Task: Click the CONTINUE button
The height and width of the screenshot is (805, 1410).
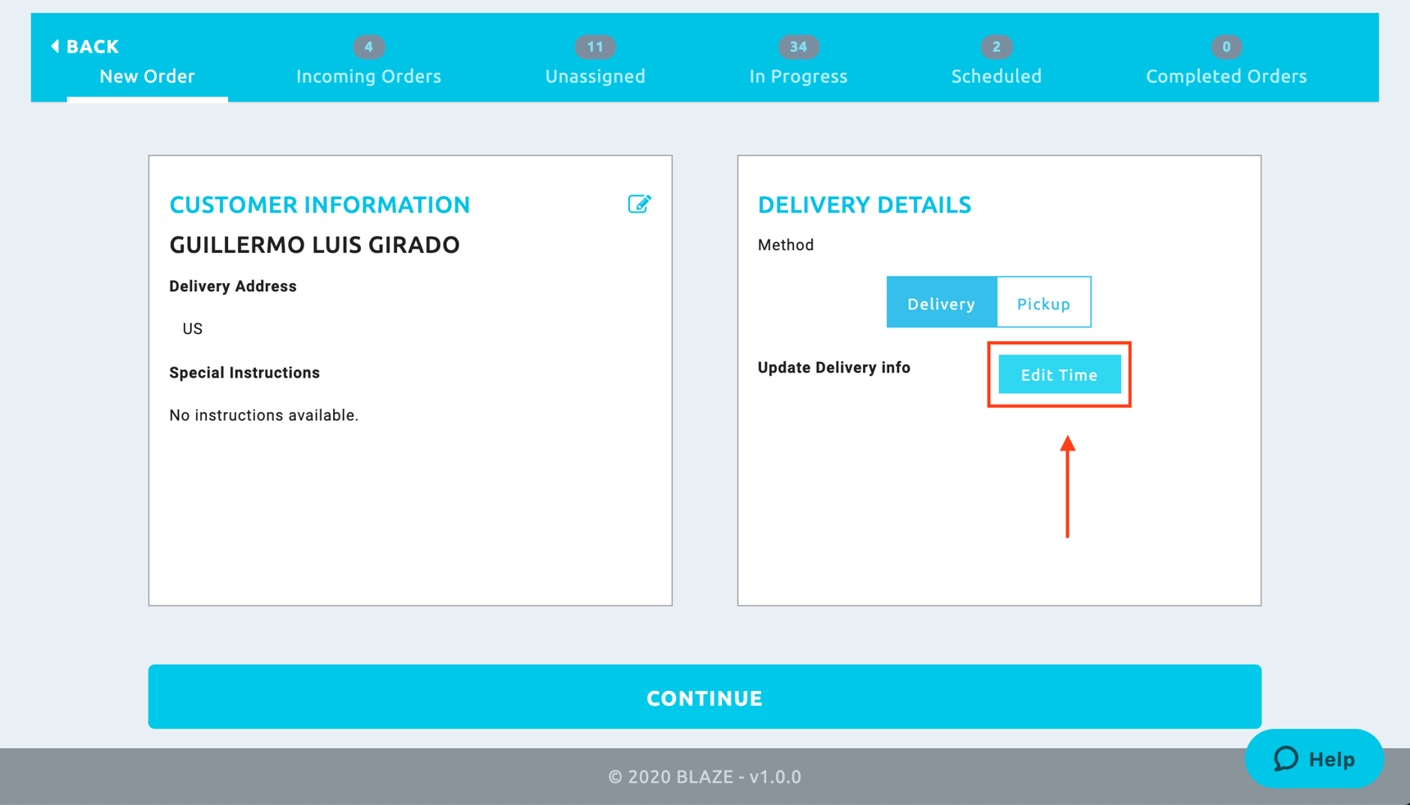Action: coord(705,697)
